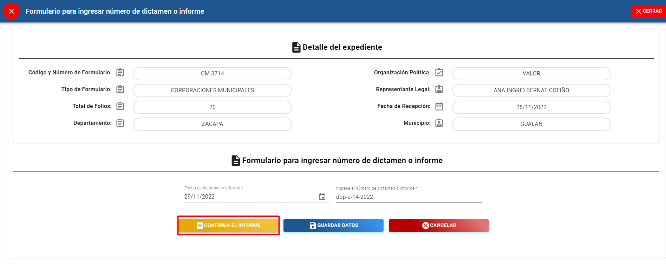Click the person badge icon beside Municipio

click(439, 123)
